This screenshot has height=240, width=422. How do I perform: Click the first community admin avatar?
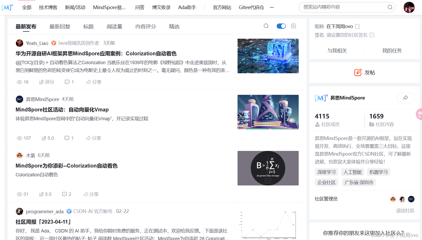pyautogui.click(x=393, y=199)
